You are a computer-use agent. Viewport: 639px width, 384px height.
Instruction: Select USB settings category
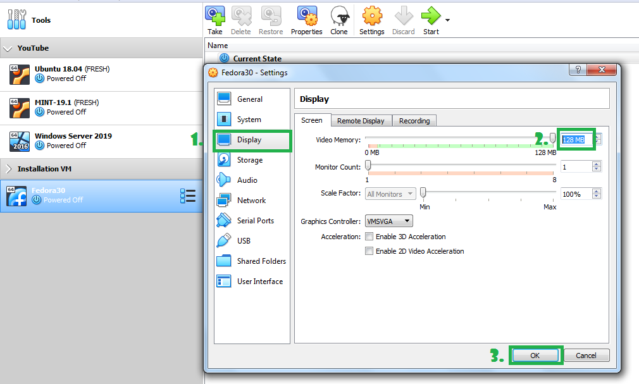coord(252,241)
